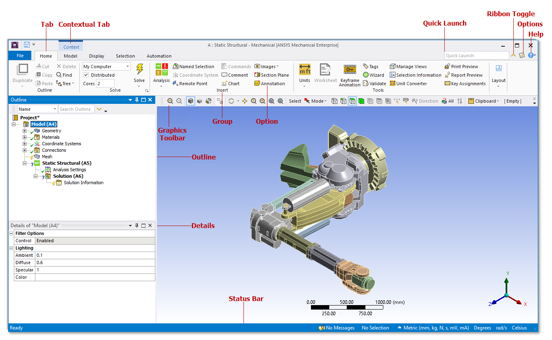Click the Ribbon Toggle arrow
Screen dimensions: 552x340
tap(513, 54)
